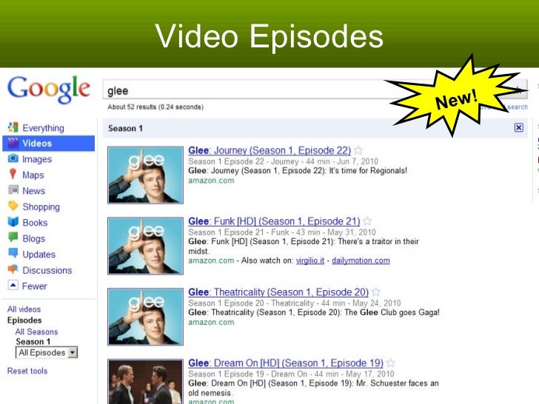Click the News newspaper icon
The width and height of the screenshot is (539, 404).
tap(13, 189)
